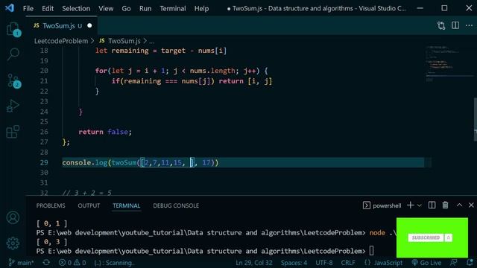Screen dimensions: 477x268
Task: Open the Selection menu
Action: [76, 8]
